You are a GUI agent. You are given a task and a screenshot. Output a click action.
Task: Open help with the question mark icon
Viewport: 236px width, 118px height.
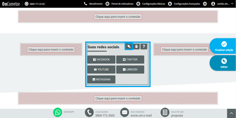[x=144, y=46]
